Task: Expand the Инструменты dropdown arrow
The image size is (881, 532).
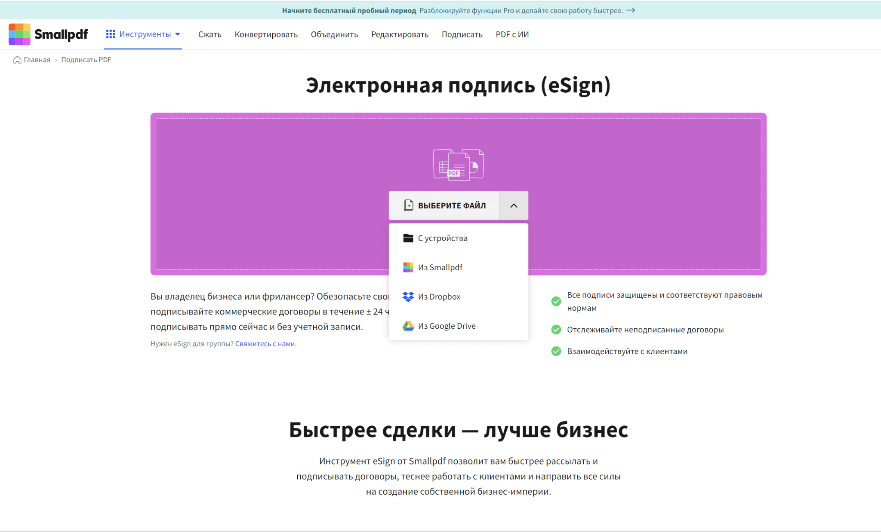Action: [178, 34]
